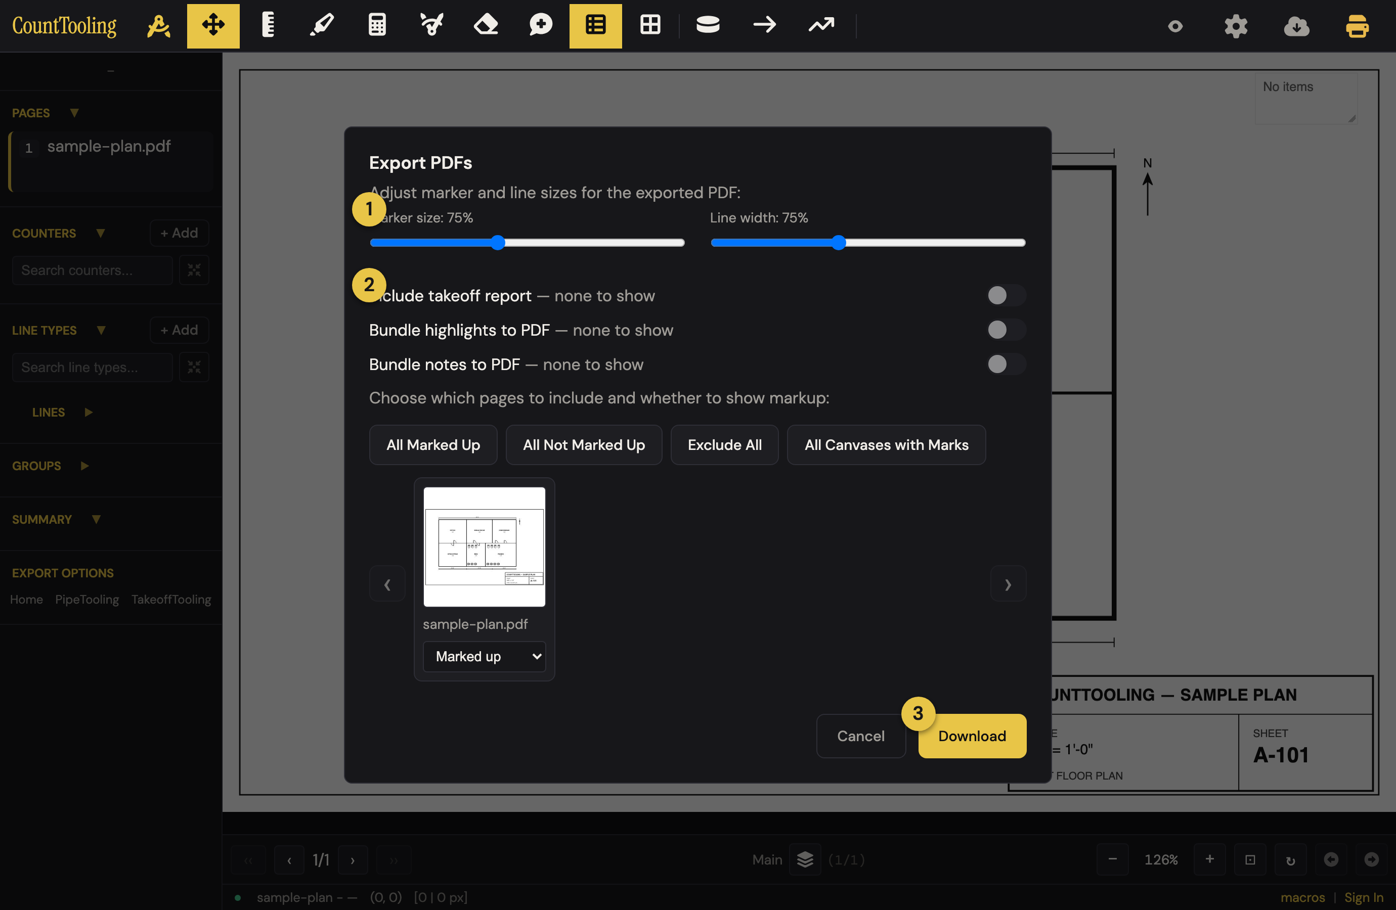Zoom out with the minus button
1396x910 pixels.
point(1113,859)
